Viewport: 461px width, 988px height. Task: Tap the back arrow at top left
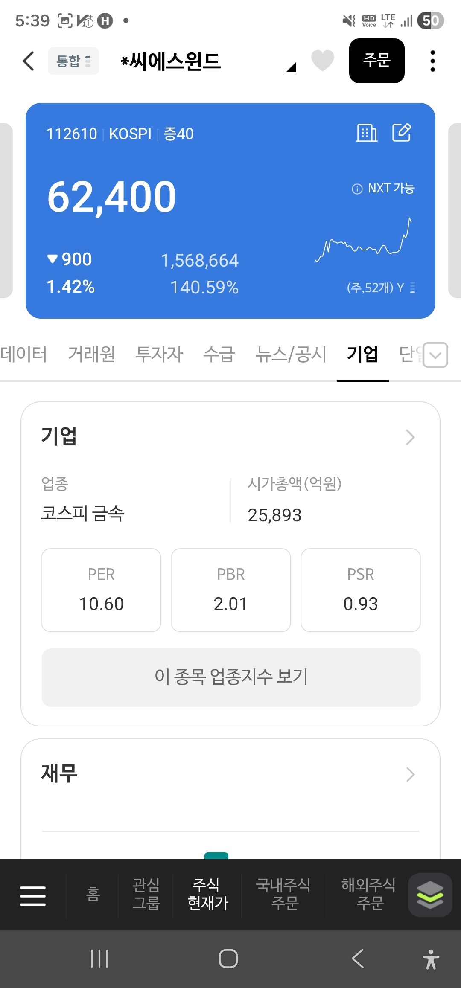point(28,61)
